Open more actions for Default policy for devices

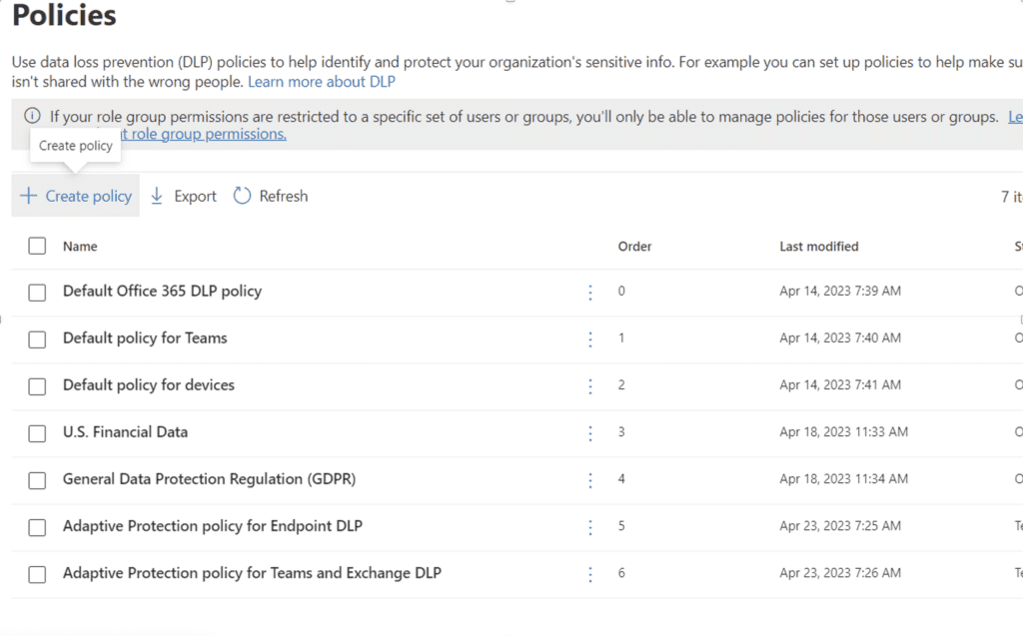tap(590, 386)
